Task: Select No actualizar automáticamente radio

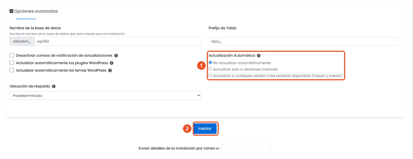Action: click(x=210, y=63)
